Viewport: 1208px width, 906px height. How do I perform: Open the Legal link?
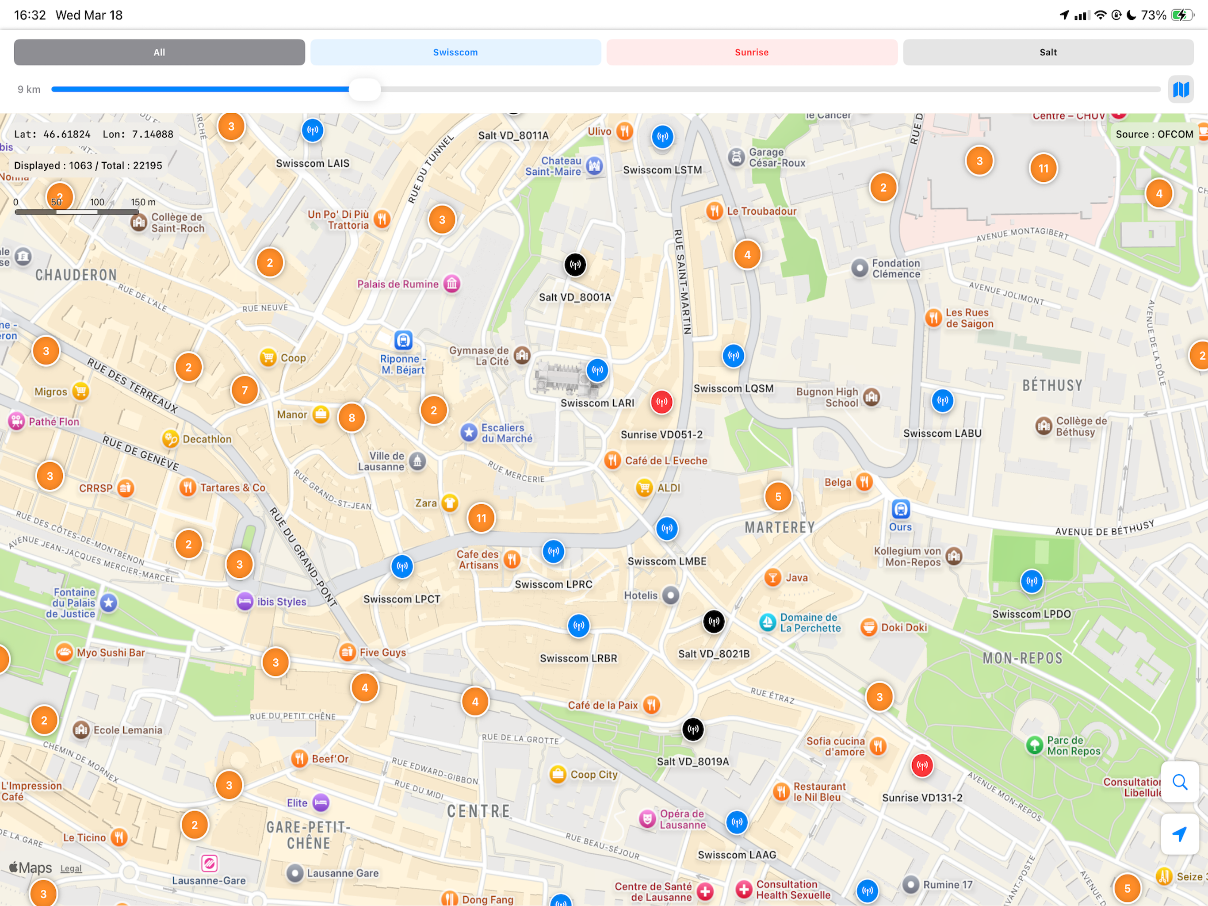(x=71, y=868)
